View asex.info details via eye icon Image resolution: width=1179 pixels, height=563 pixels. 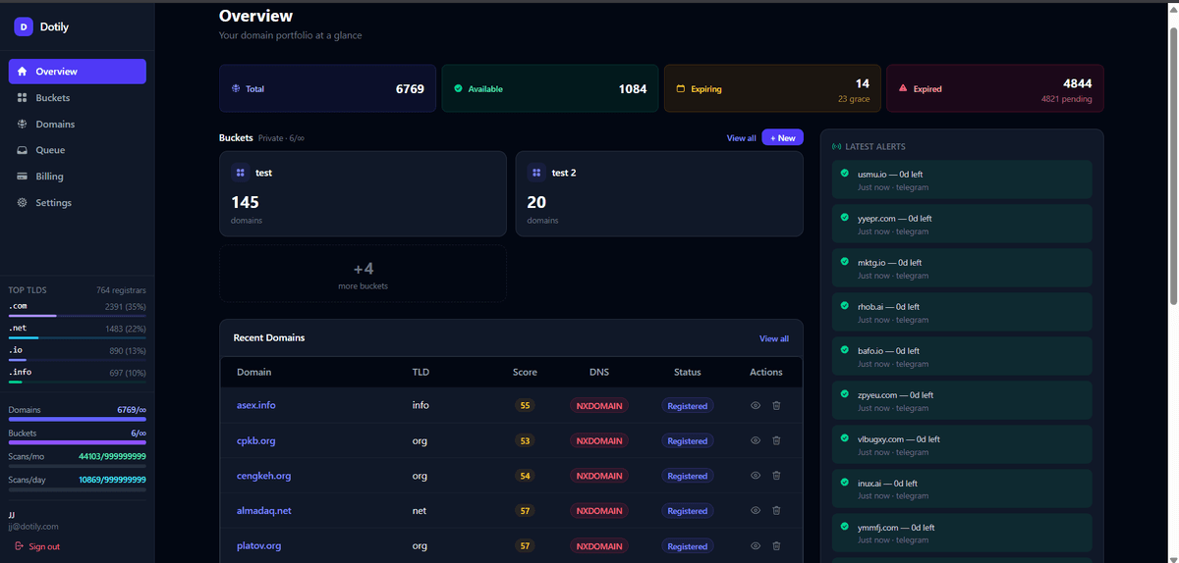coord(756,405)
